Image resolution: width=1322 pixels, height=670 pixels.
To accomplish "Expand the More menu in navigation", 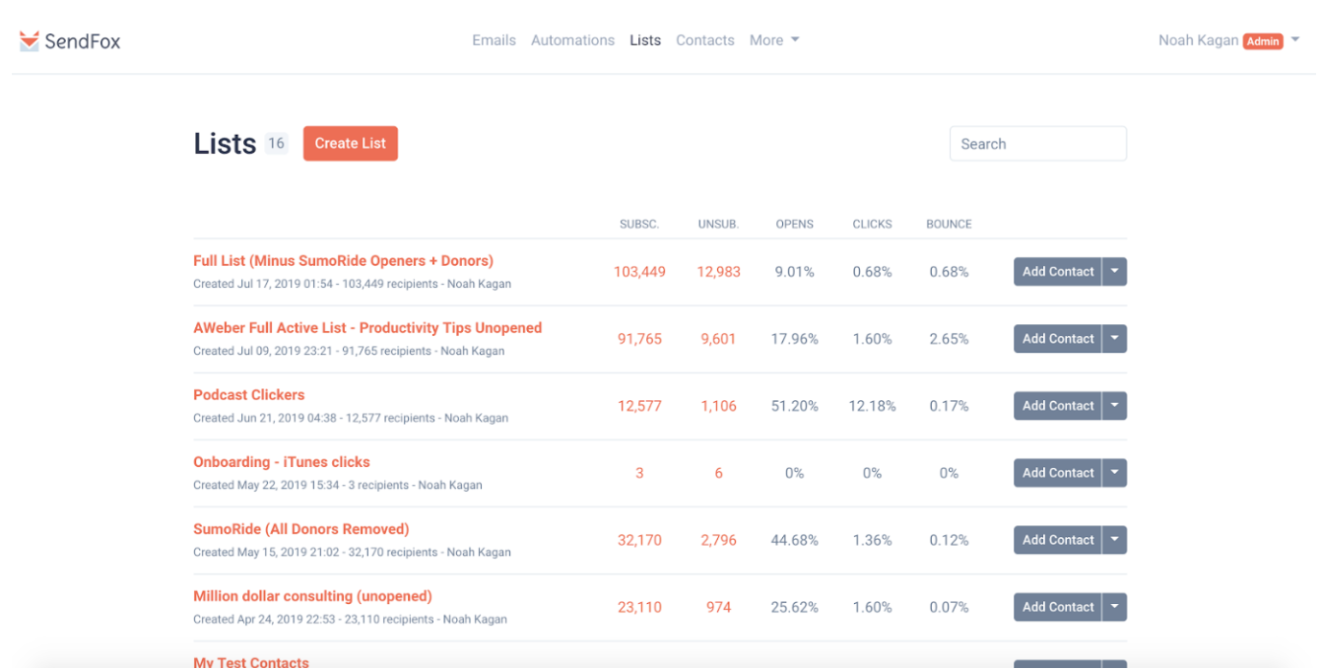I will [773, 40].
